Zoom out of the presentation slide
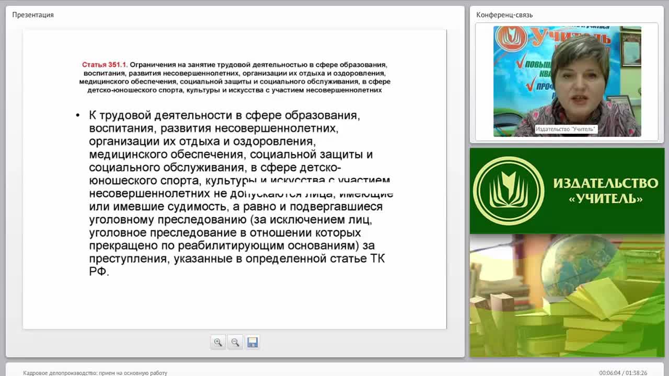 [235, 342]
